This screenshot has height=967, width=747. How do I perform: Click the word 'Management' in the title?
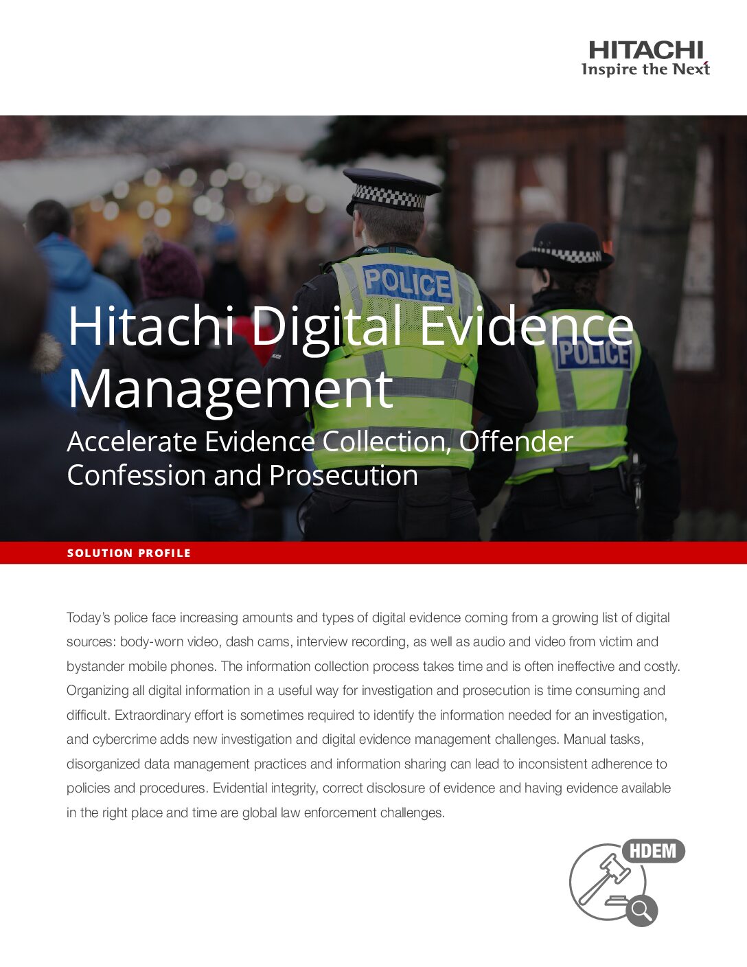coord(230,389)
